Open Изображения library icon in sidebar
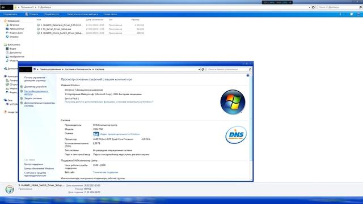363x204 pixels. point(7,57)
